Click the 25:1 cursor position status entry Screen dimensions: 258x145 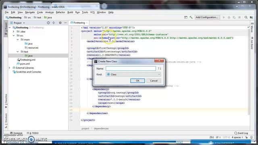pos(211,137)
